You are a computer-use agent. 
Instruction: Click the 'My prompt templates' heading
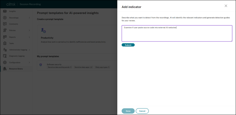(48, 56)
